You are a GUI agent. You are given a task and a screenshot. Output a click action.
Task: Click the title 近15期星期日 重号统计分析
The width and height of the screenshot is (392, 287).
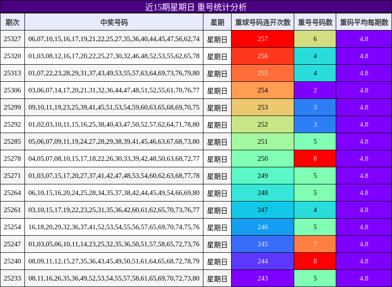(196, 6)
